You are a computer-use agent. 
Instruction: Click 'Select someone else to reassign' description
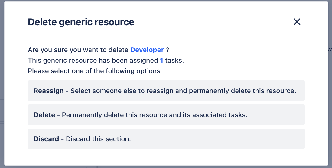[x=183, y=91]
